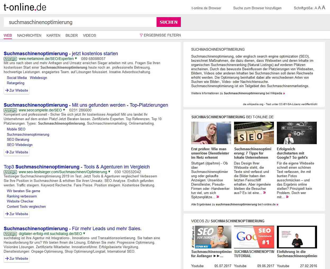The width and height of the screenshot is (330, 269).
Task: Select the largest font size A
Action: tap(323, 8)
